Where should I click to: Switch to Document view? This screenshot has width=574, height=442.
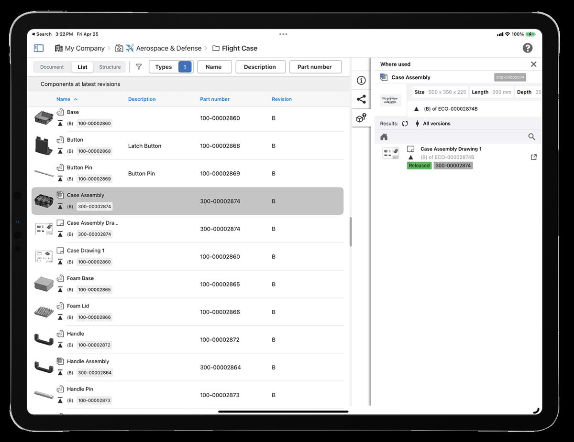tap(52, 67)
